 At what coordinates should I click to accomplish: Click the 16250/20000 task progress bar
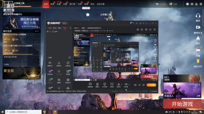click(18, 54)
